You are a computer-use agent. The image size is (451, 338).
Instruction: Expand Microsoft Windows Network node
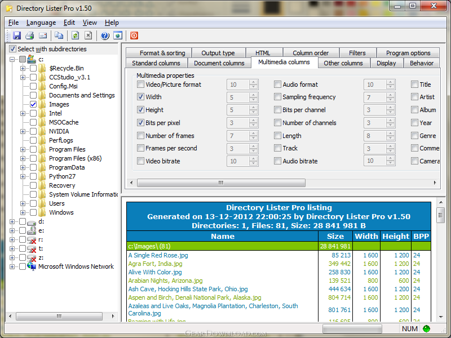click(12, 266)
